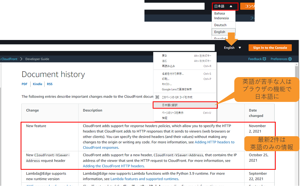Screen dimensions: 301x186
Task: Click the scrollbar up arrow
Action: [x=297, y=64]
